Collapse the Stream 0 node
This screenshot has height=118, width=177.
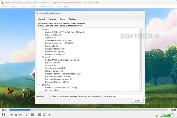click(40, 29)
